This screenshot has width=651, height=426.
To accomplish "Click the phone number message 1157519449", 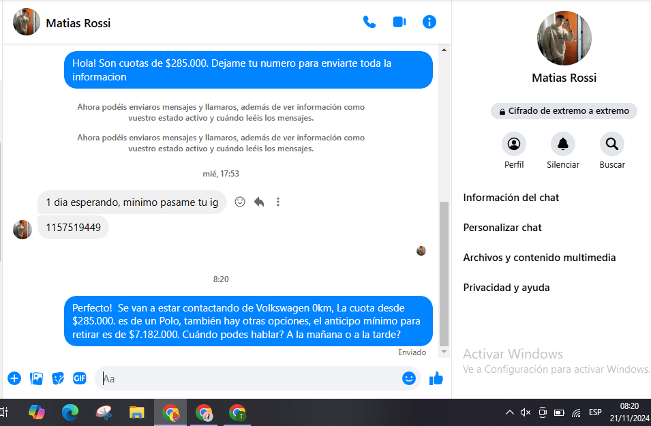I will pos(73,228).
